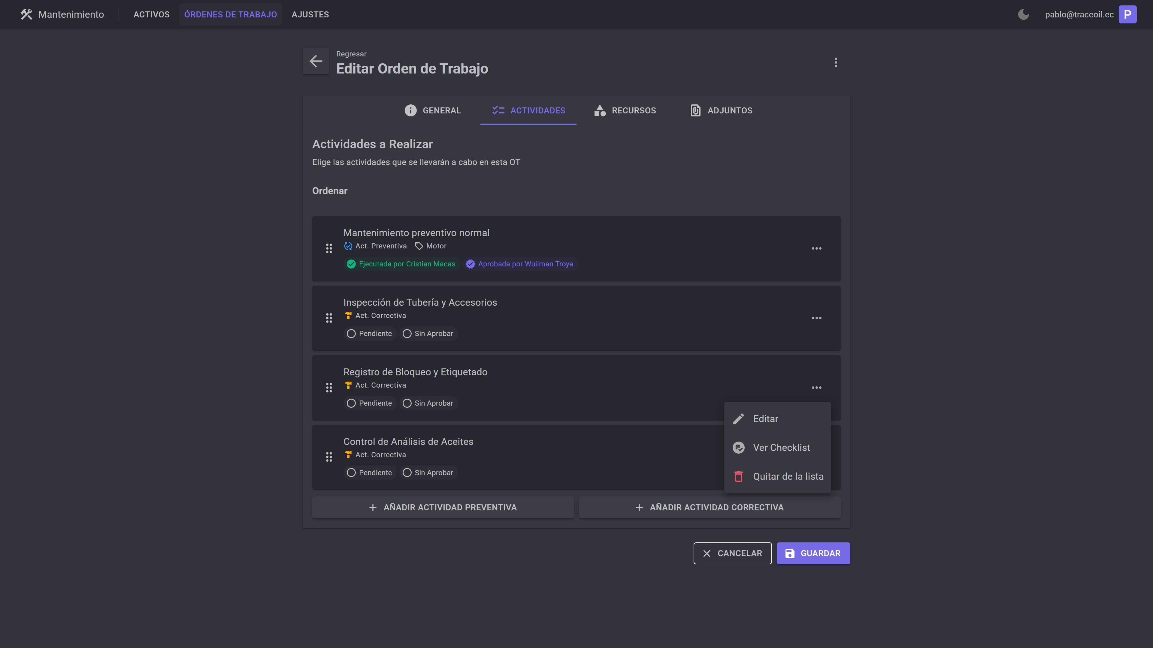Open the Adjuntos tab
The width and height of the screenshot is (1153, 648).
pos(721,110)
